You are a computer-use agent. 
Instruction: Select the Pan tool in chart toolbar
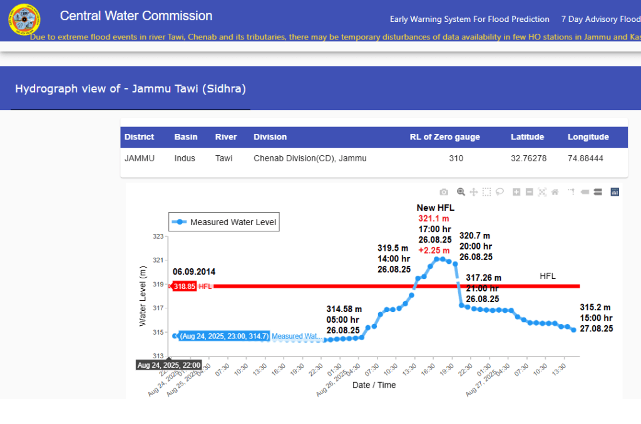(474, 192)
